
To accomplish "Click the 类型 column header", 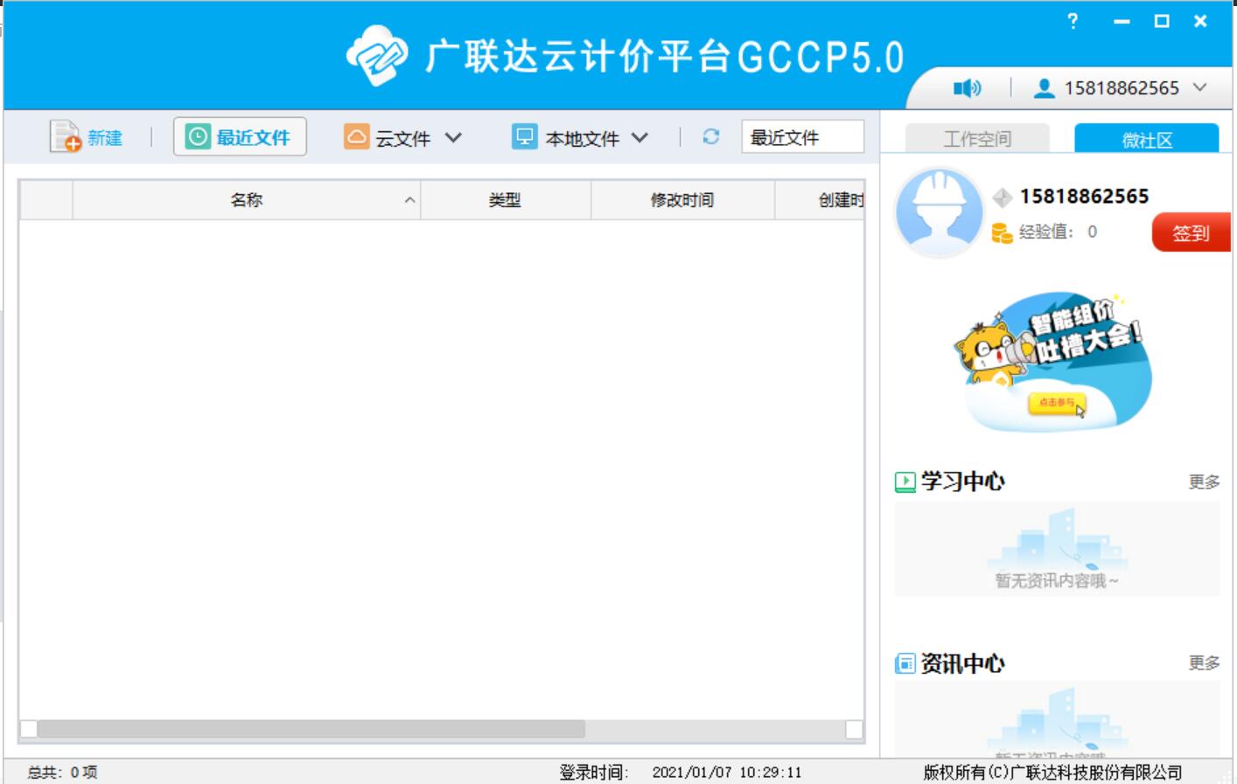I will coord(505,200).
